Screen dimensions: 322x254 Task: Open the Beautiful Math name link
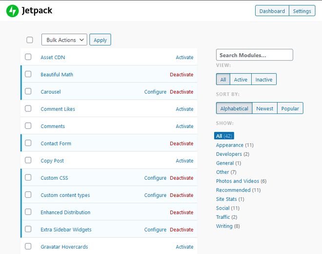[x=57, y=74]
